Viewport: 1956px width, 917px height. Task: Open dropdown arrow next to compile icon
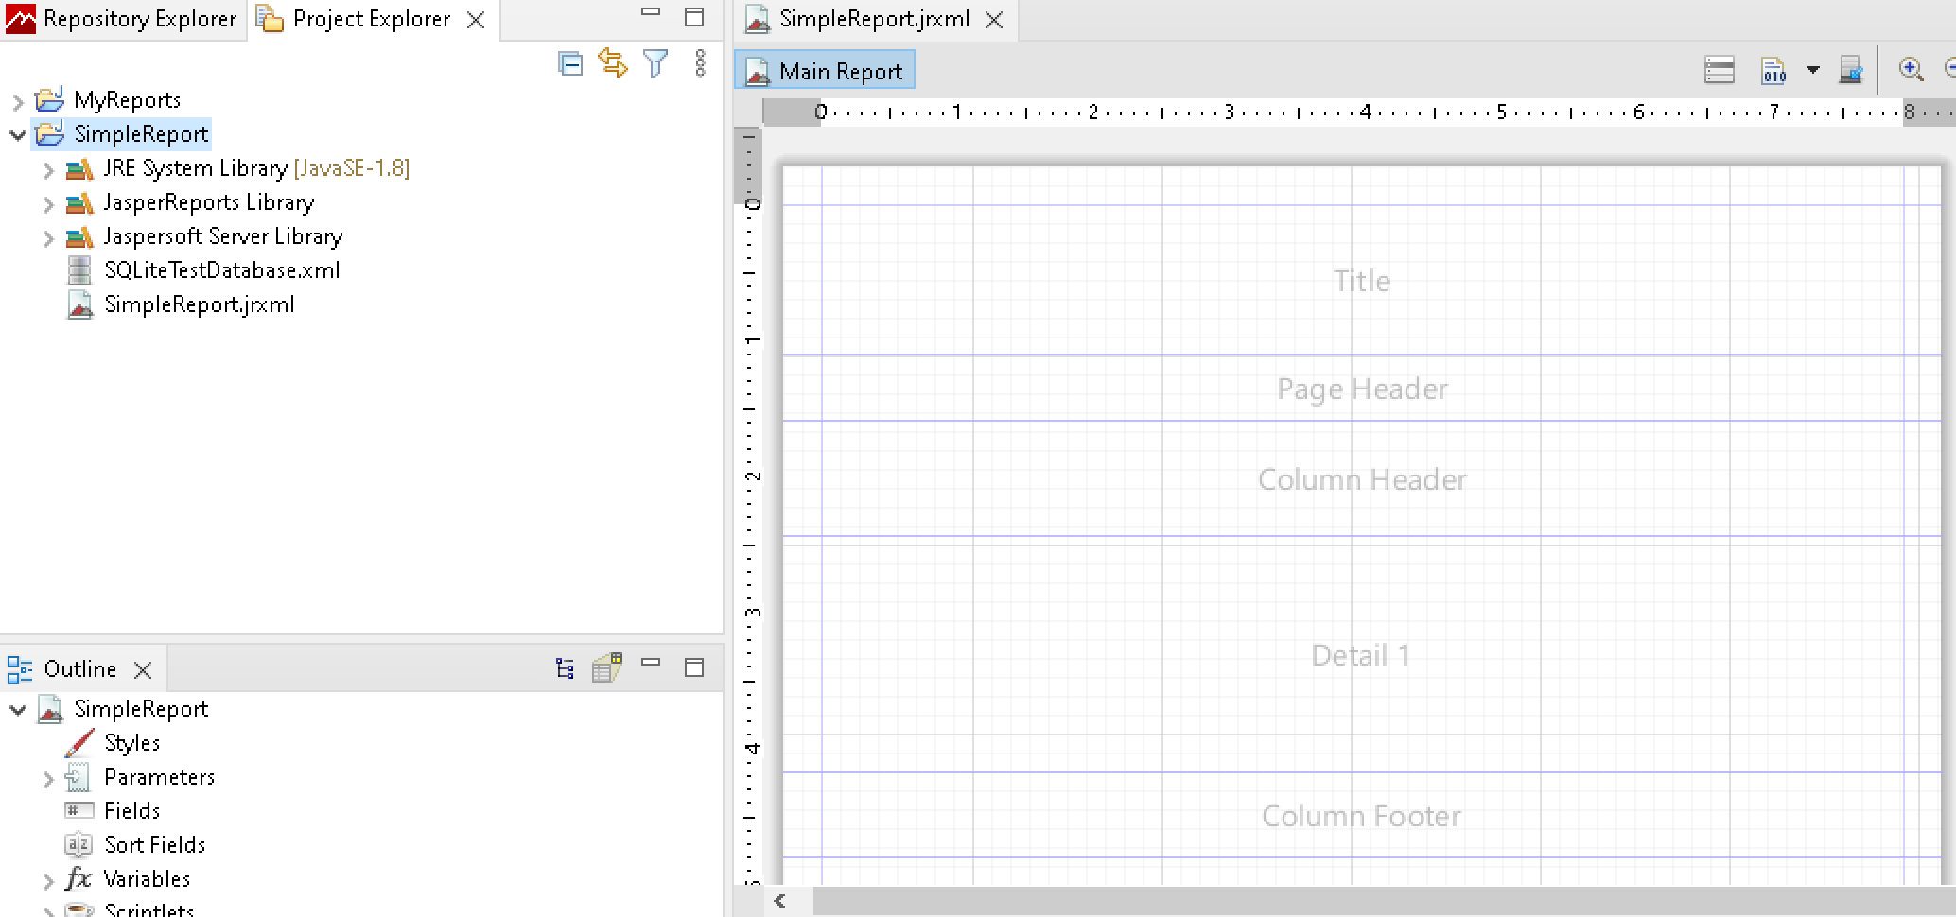click(x=1812, y=71)
